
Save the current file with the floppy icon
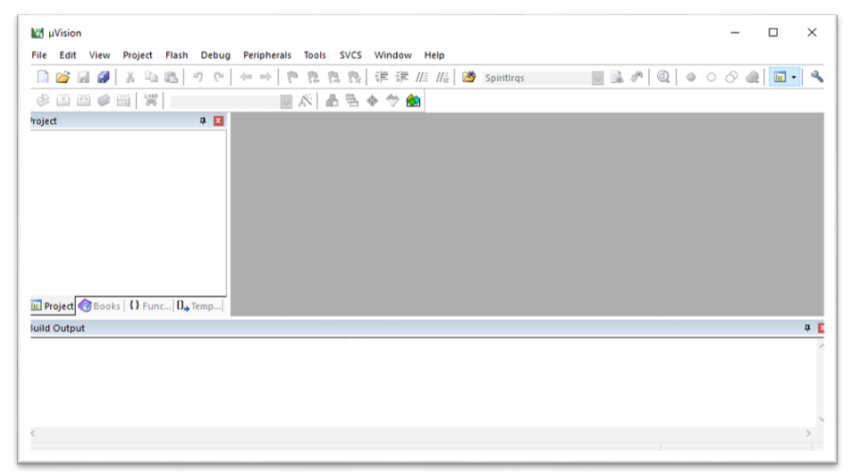tap(83, 77)
